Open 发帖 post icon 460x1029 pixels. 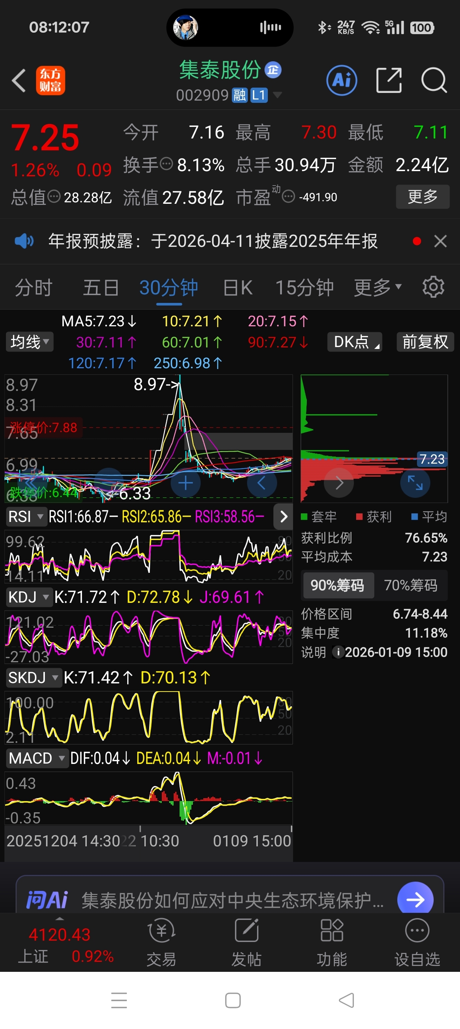click(x=246, y=931)
